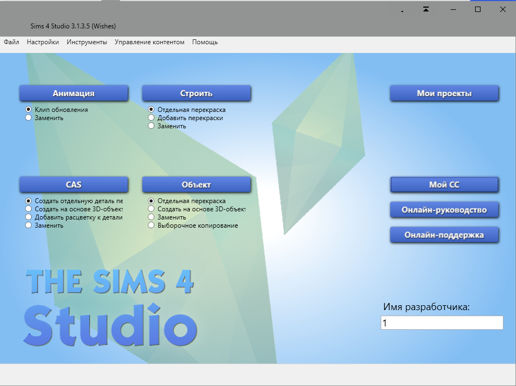Open the Файл menu

pos(11,42)
